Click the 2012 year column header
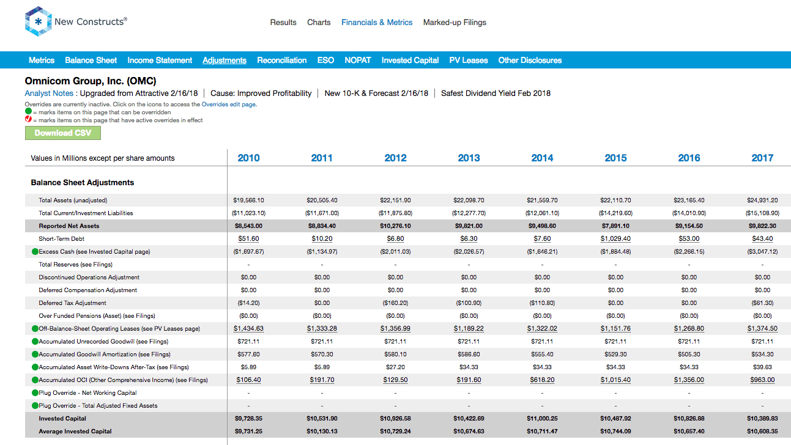Screen dimensions: 791x445 (395, 158)
